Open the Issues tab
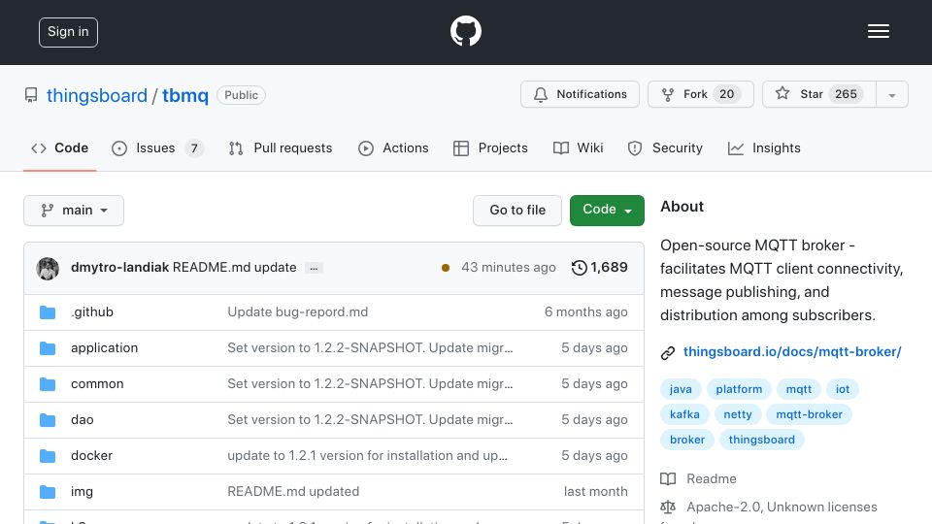 point(157,147)
